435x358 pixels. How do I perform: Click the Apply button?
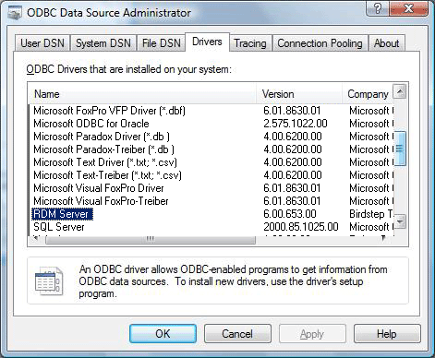click(x=312, y=334)
